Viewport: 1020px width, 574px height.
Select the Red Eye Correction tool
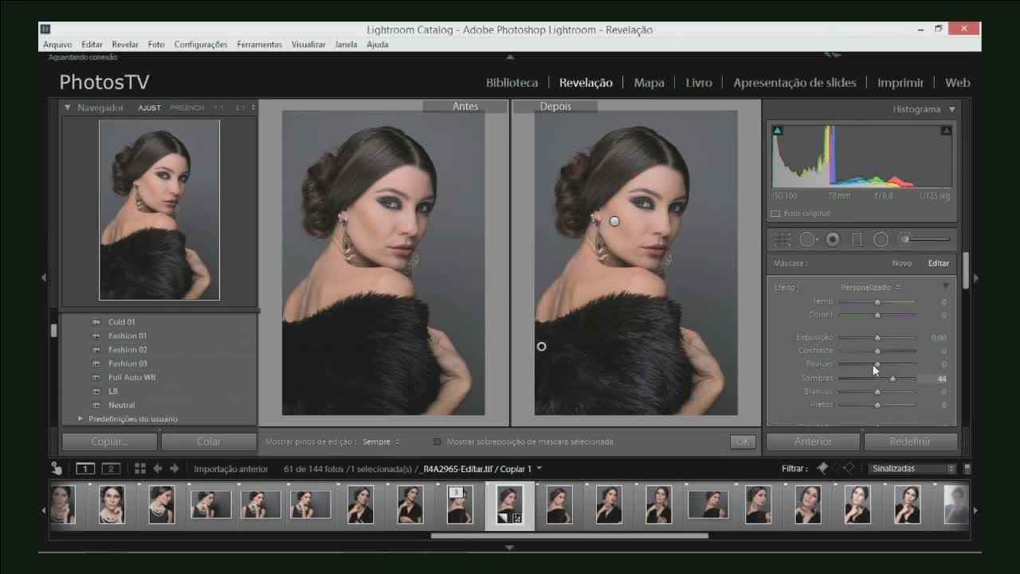pos(833,239)
